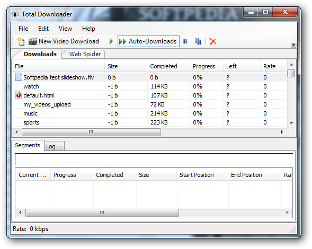Select Softpedia test slideshow.flv row
Screen dimensions: 312x249
click(x=149, y=77)
